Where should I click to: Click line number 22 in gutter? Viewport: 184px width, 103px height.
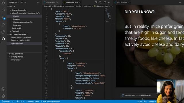[47, 61]
